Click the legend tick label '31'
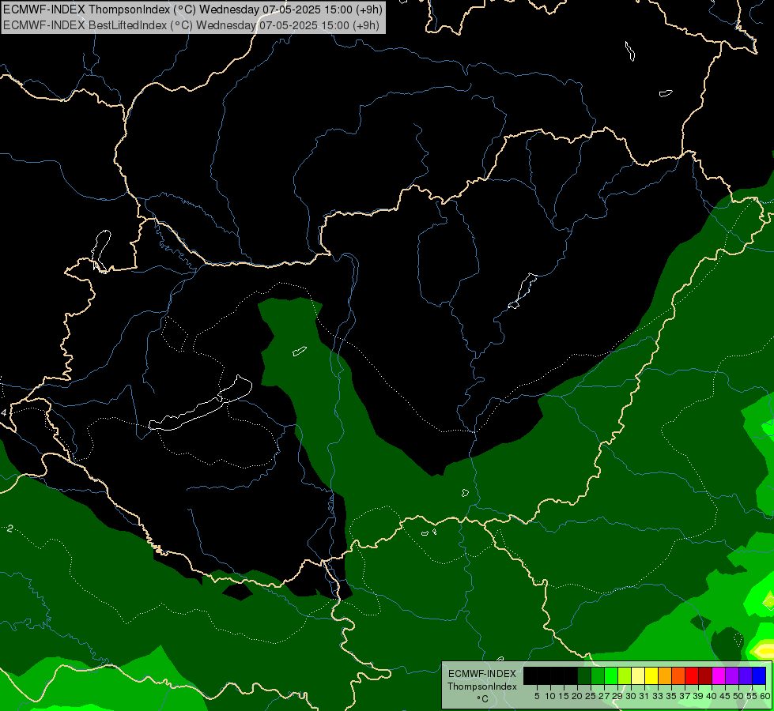 tap(644, 696)
